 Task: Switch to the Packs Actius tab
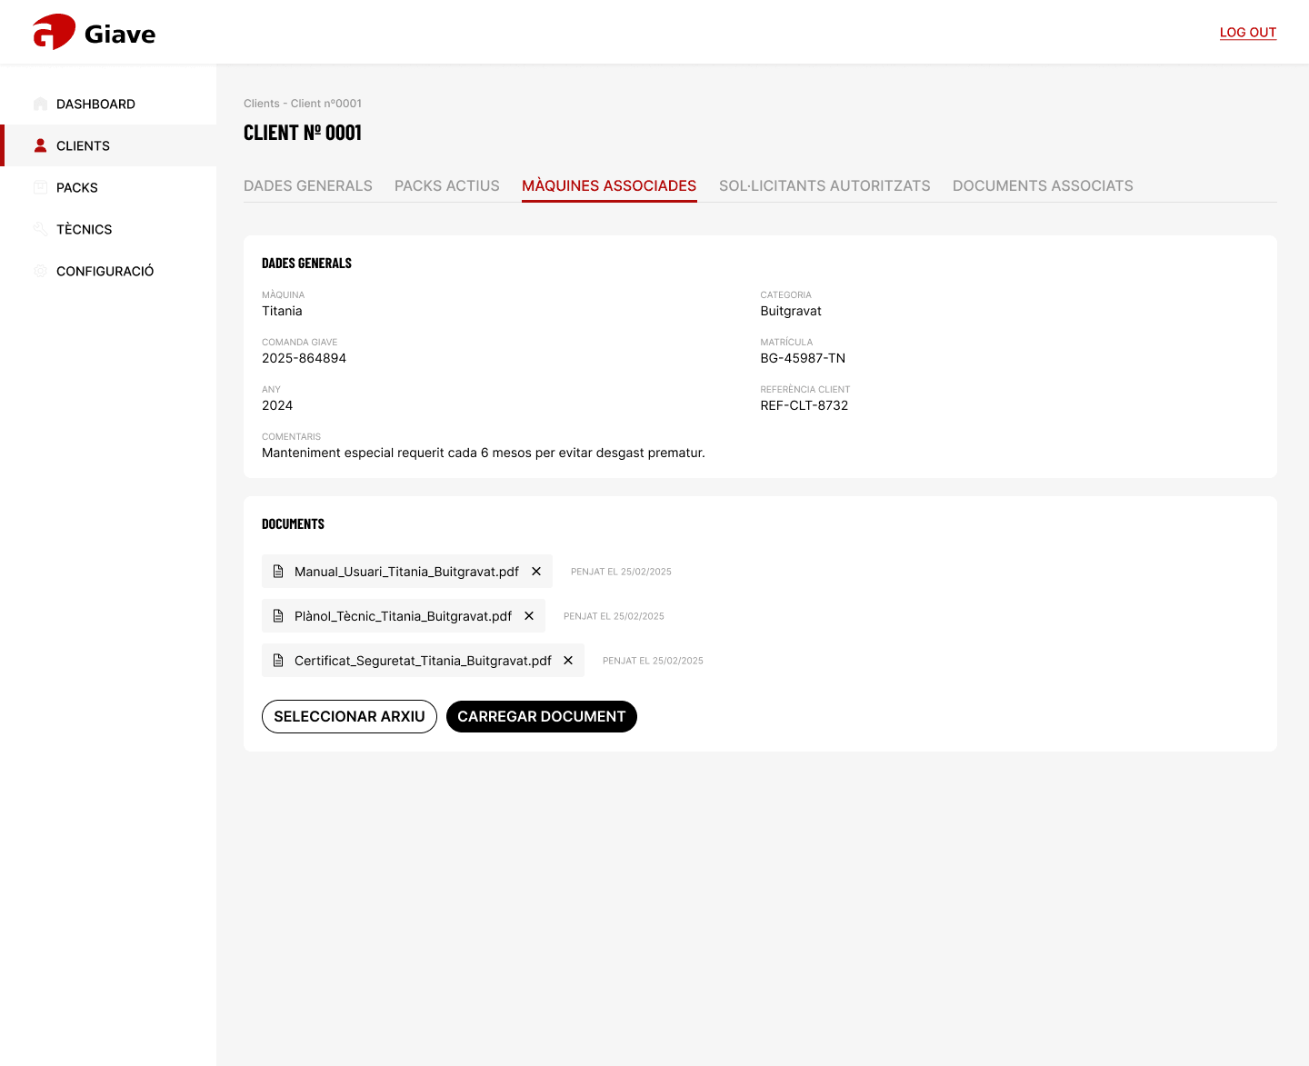tap(447, 185)
